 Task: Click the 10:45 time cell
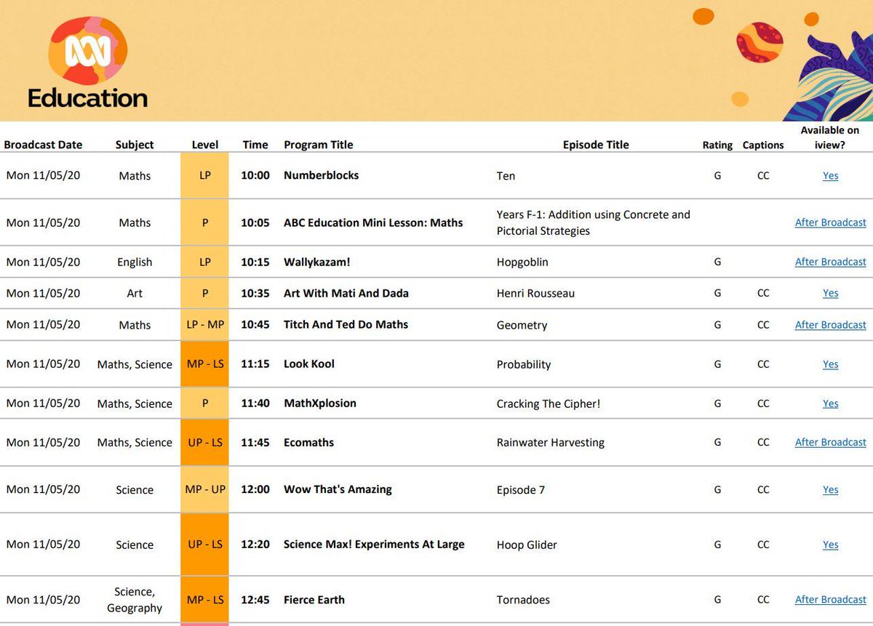(x=255, y=325)
